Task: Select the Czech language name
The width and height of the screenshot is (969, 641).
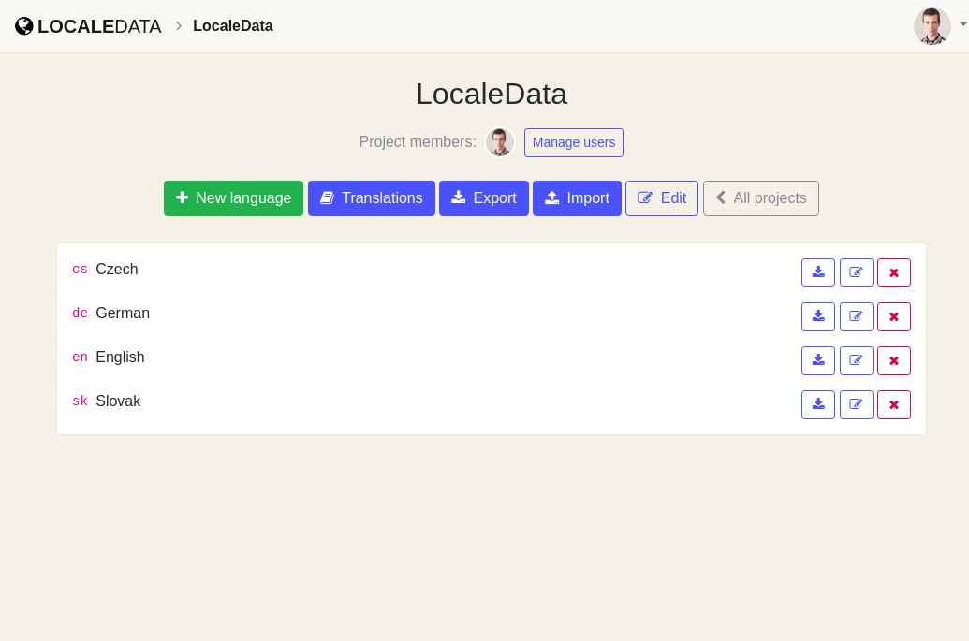Action: [117, 270]
